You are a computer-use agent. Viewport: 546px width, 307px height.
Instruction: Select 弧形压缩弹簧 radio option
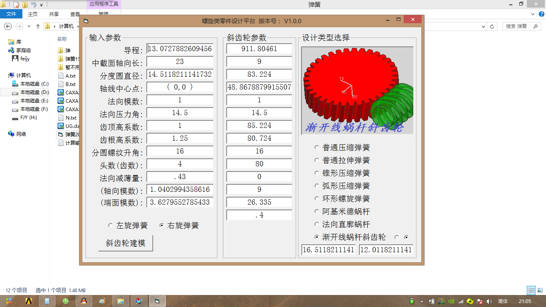pos(343,186)
